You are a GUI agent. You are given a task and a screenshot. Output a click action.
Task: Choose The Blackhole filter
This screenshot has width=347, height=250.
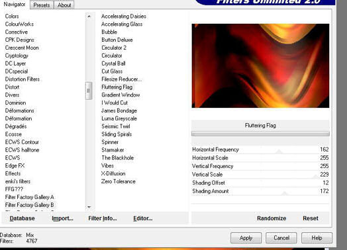(x=117, y=158)
